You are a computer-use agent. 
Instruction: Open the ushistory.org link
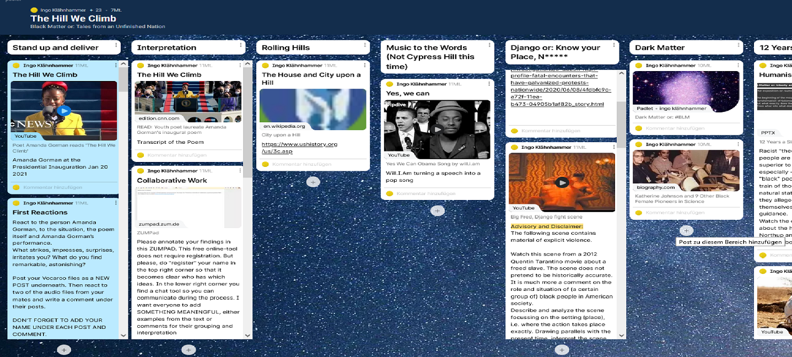point(299,148)
